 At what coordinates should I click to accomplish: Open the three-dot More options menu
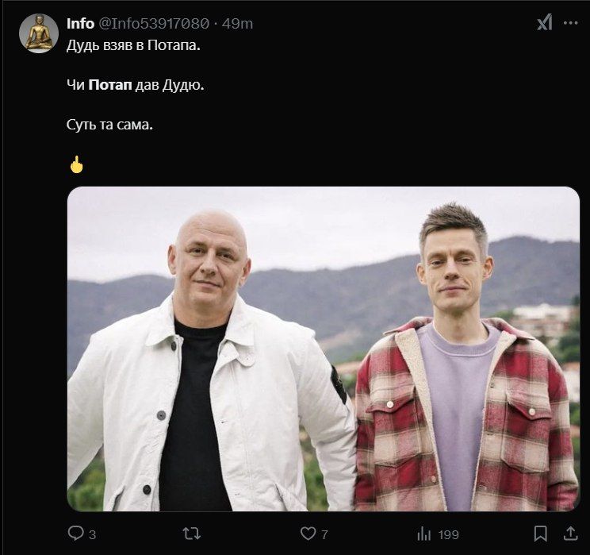[x=570, y=23]
